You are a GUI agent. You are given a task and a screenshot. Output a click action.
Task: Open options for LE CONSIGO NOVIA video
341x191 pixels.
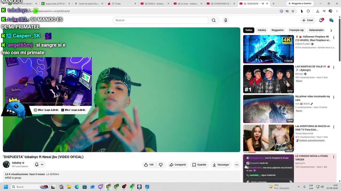click(334, 157)
